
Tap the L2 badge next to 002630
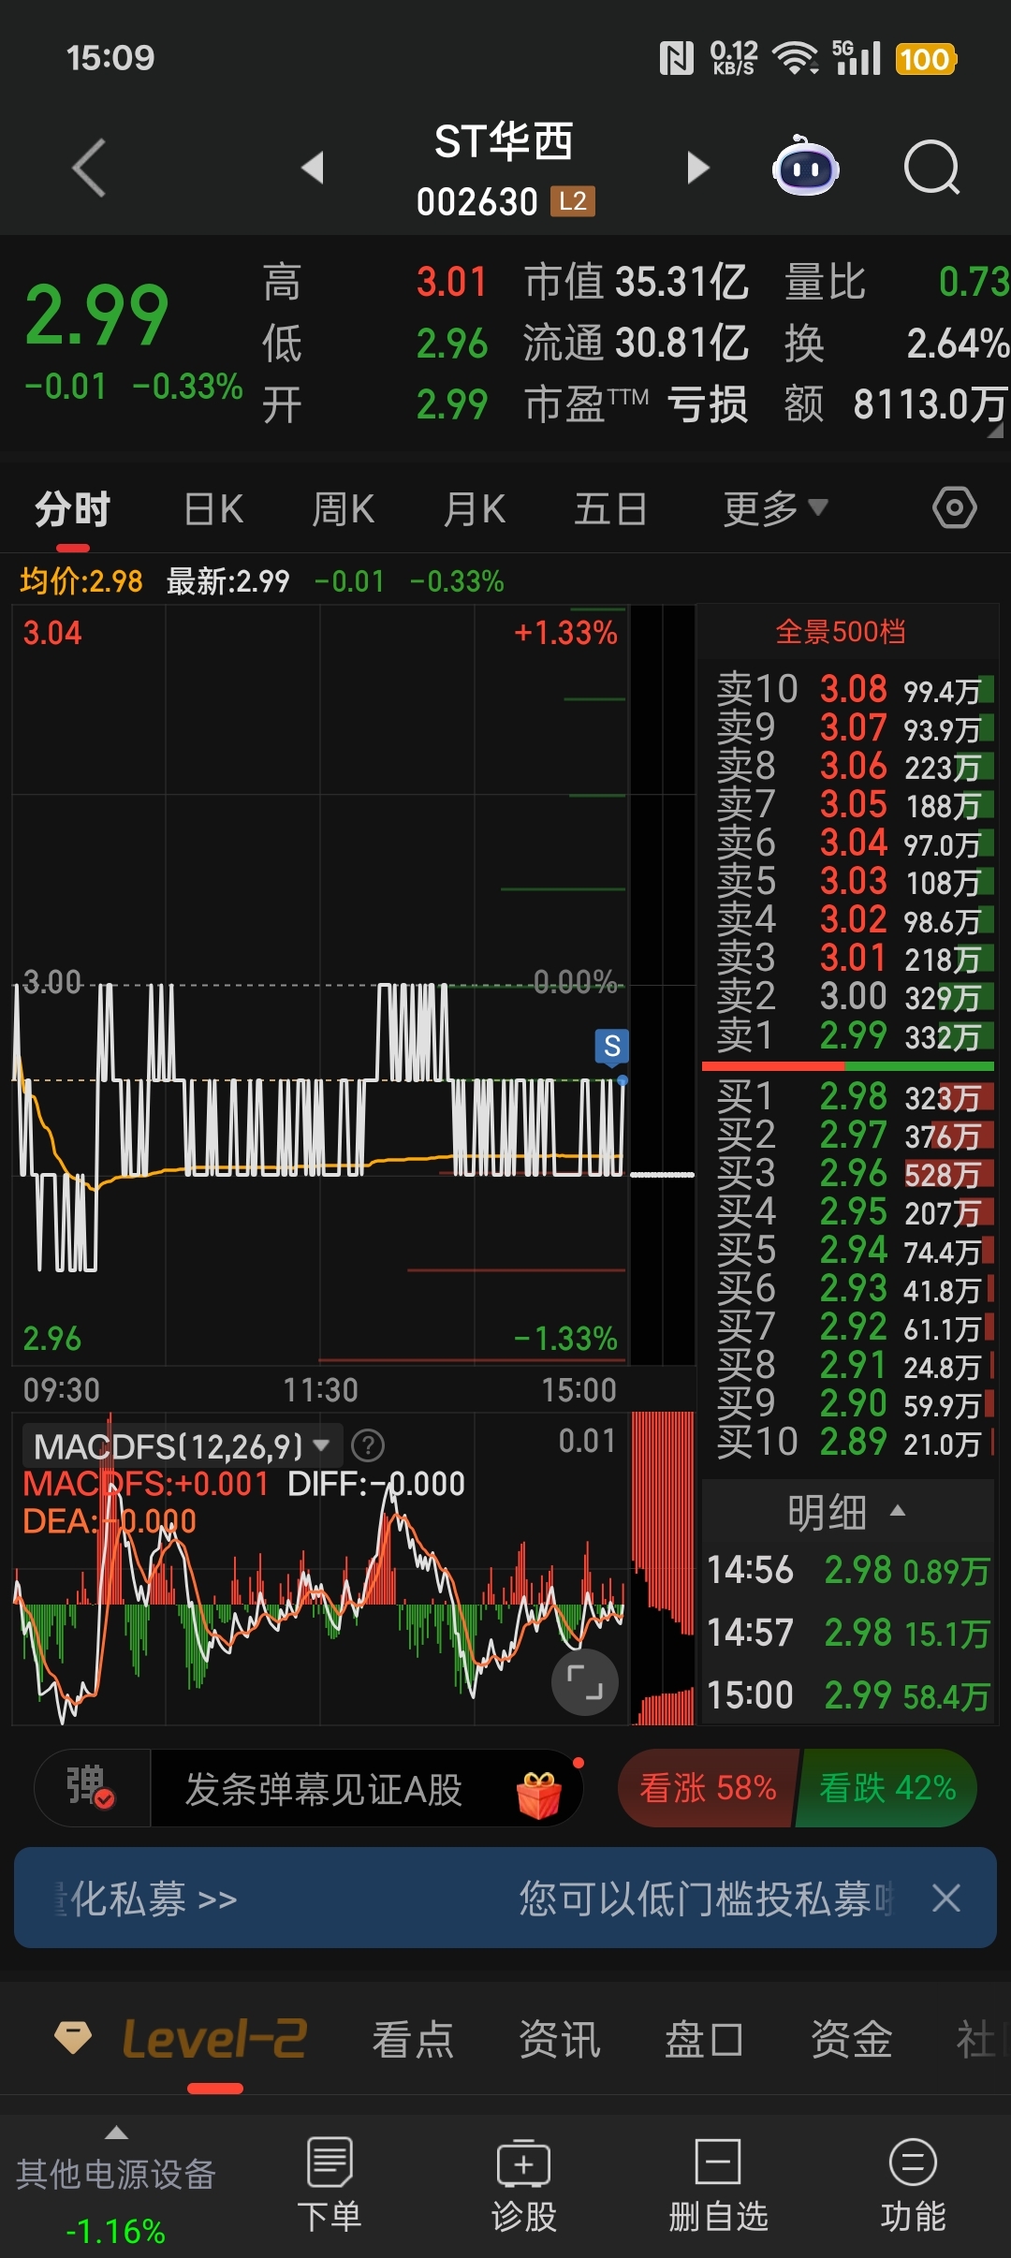573,201
